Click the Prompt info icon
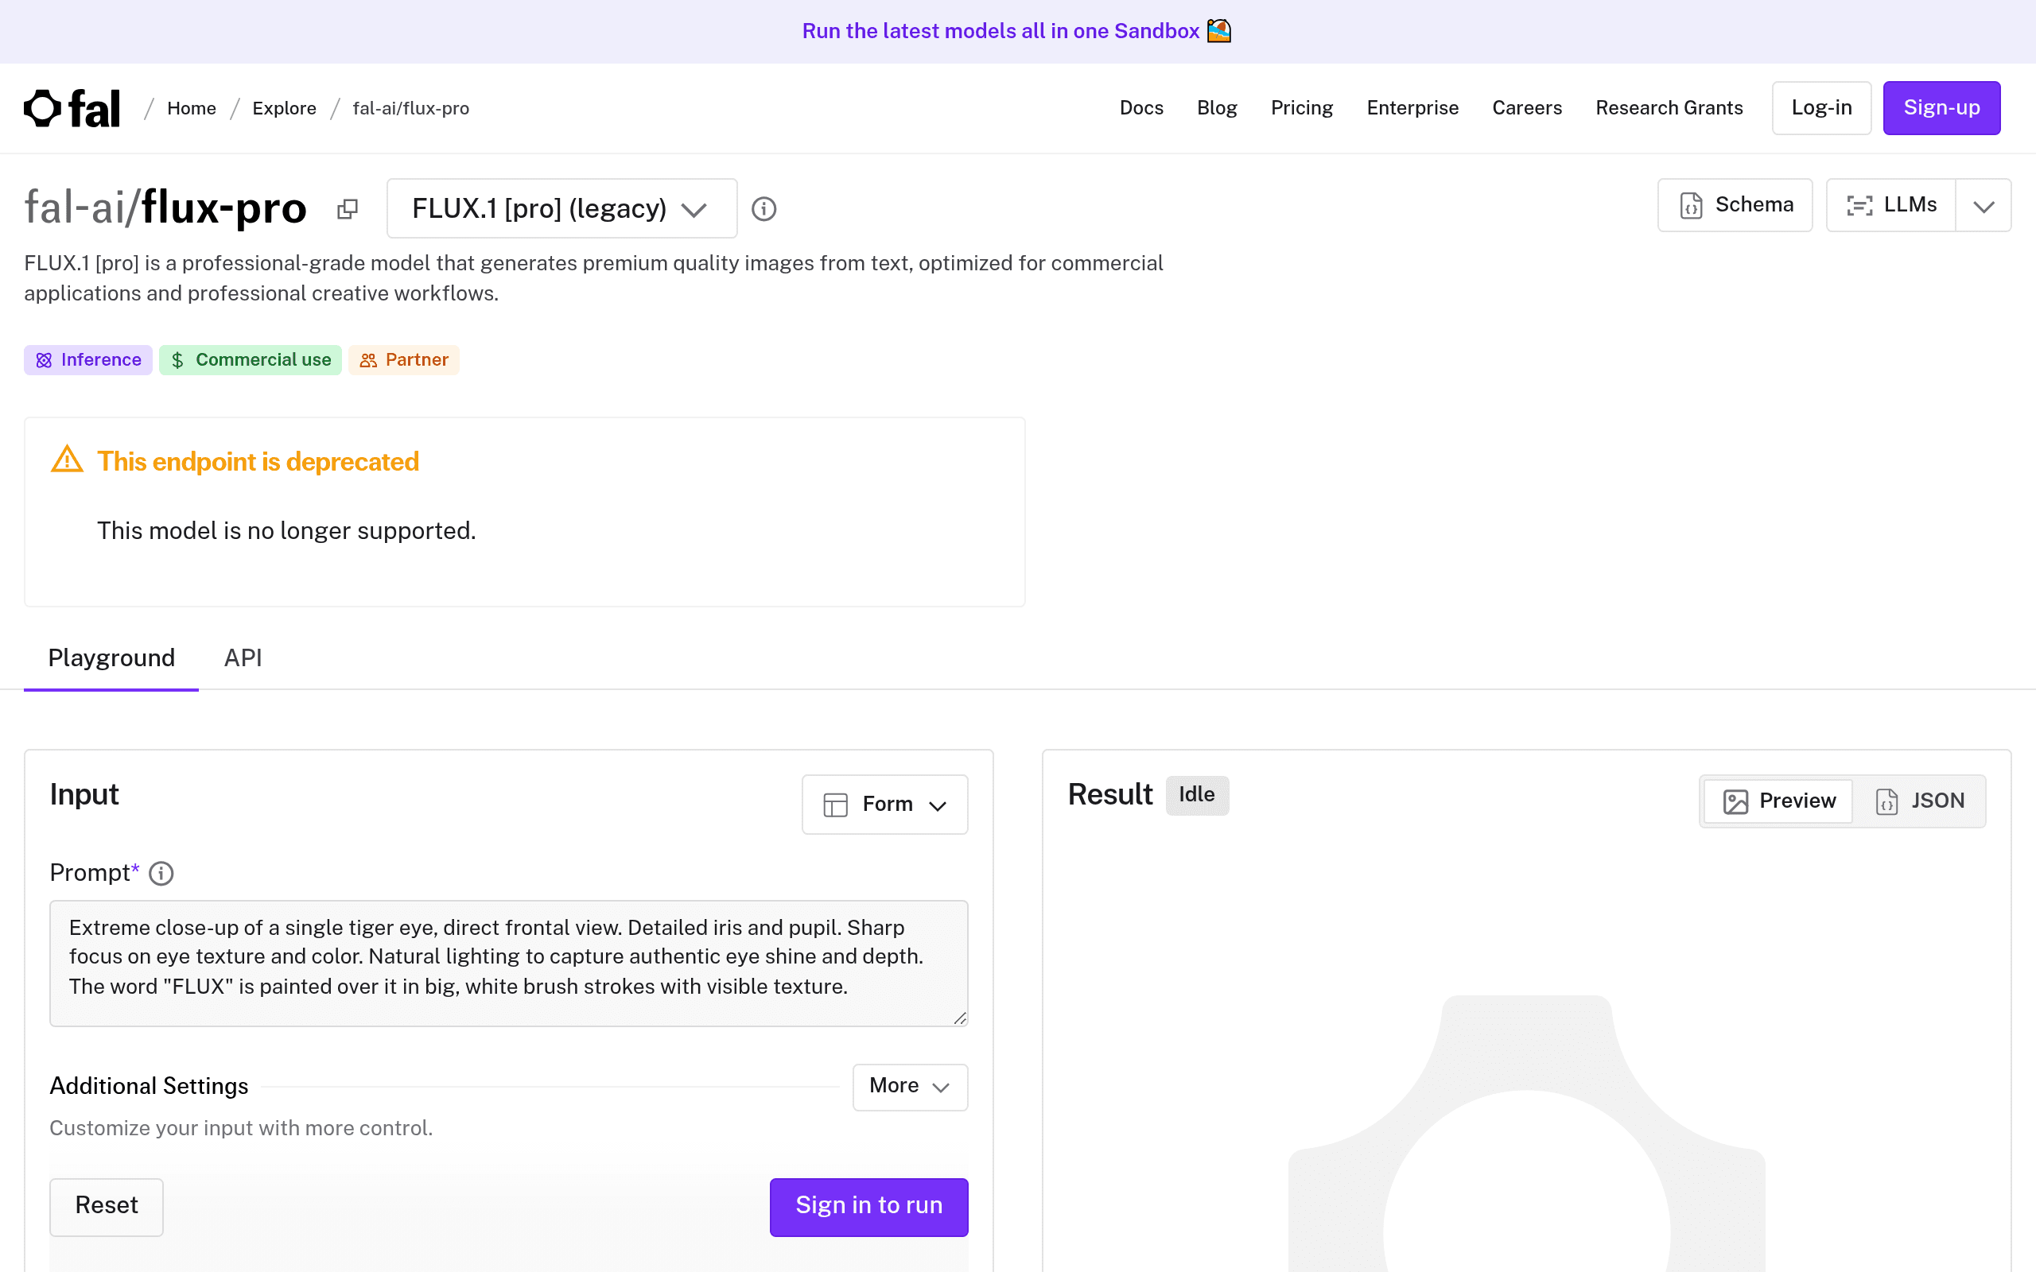 pos(161,873)
